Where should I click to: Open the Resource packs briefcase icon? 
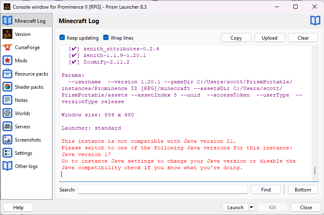click(7, 74)
